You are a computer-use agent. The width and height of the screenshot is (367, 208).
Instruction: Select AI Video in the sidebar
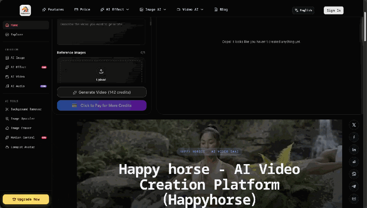point(26,77)
